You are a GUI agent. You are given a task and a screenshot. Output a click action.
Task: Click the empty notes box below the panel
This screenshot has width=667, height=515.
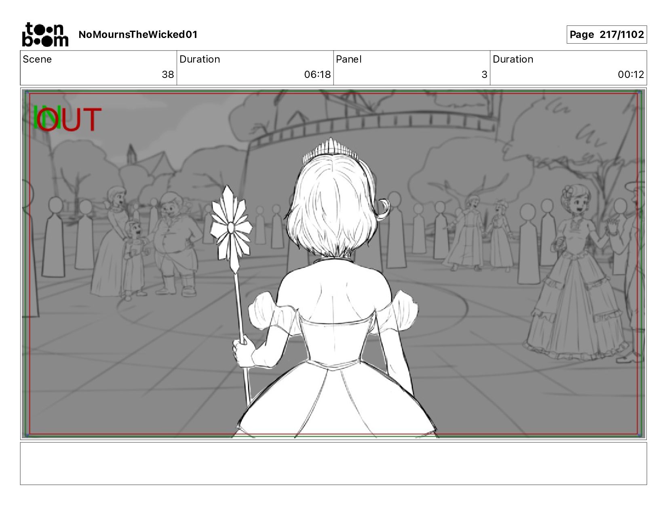[x=333, y=463]
